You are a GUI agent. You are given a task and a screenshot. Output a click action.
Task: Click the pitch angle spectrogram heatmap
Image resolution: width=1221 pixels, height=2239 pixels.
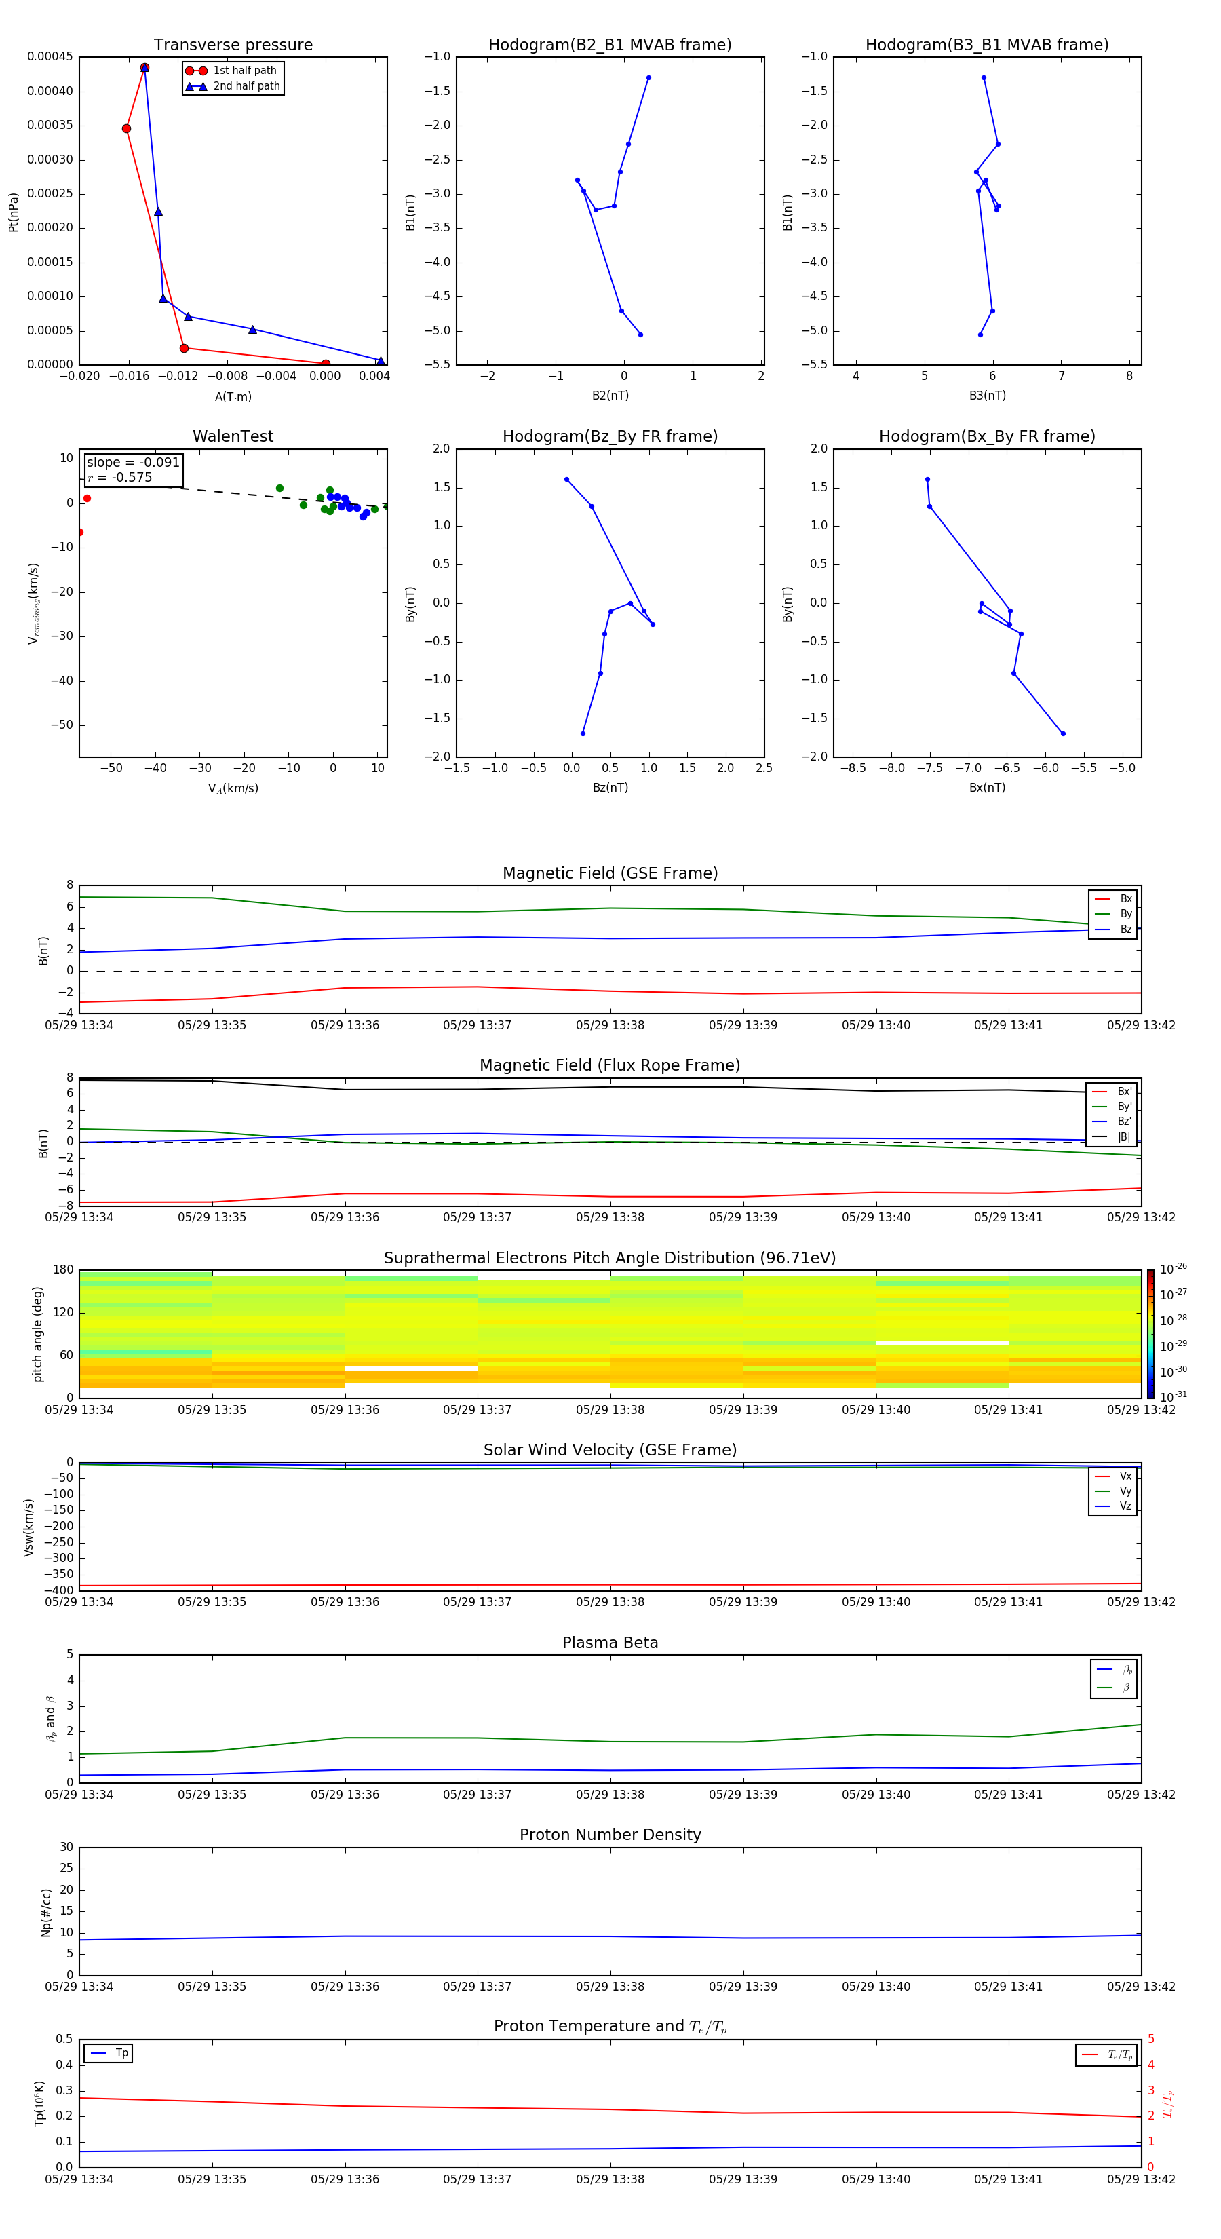(x=610, y=1334)
